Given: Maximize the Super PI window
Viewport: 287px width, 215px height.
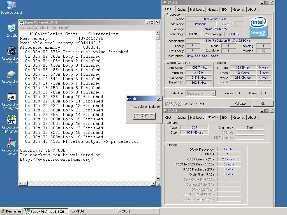Looking at the screenshot, I should pos(152,22).
